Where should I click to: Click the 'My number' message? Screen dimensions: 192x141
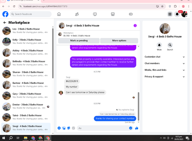coord(71,87)
